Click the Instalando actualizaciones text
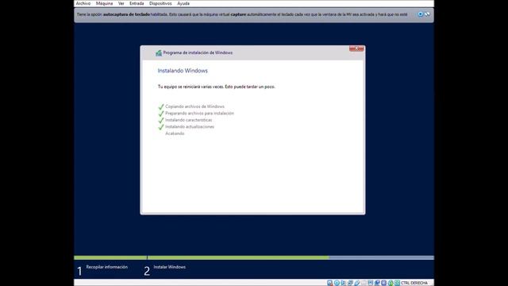Image resolution: width=508 pixels, height=286 pixels. click(x=190, y=127)
